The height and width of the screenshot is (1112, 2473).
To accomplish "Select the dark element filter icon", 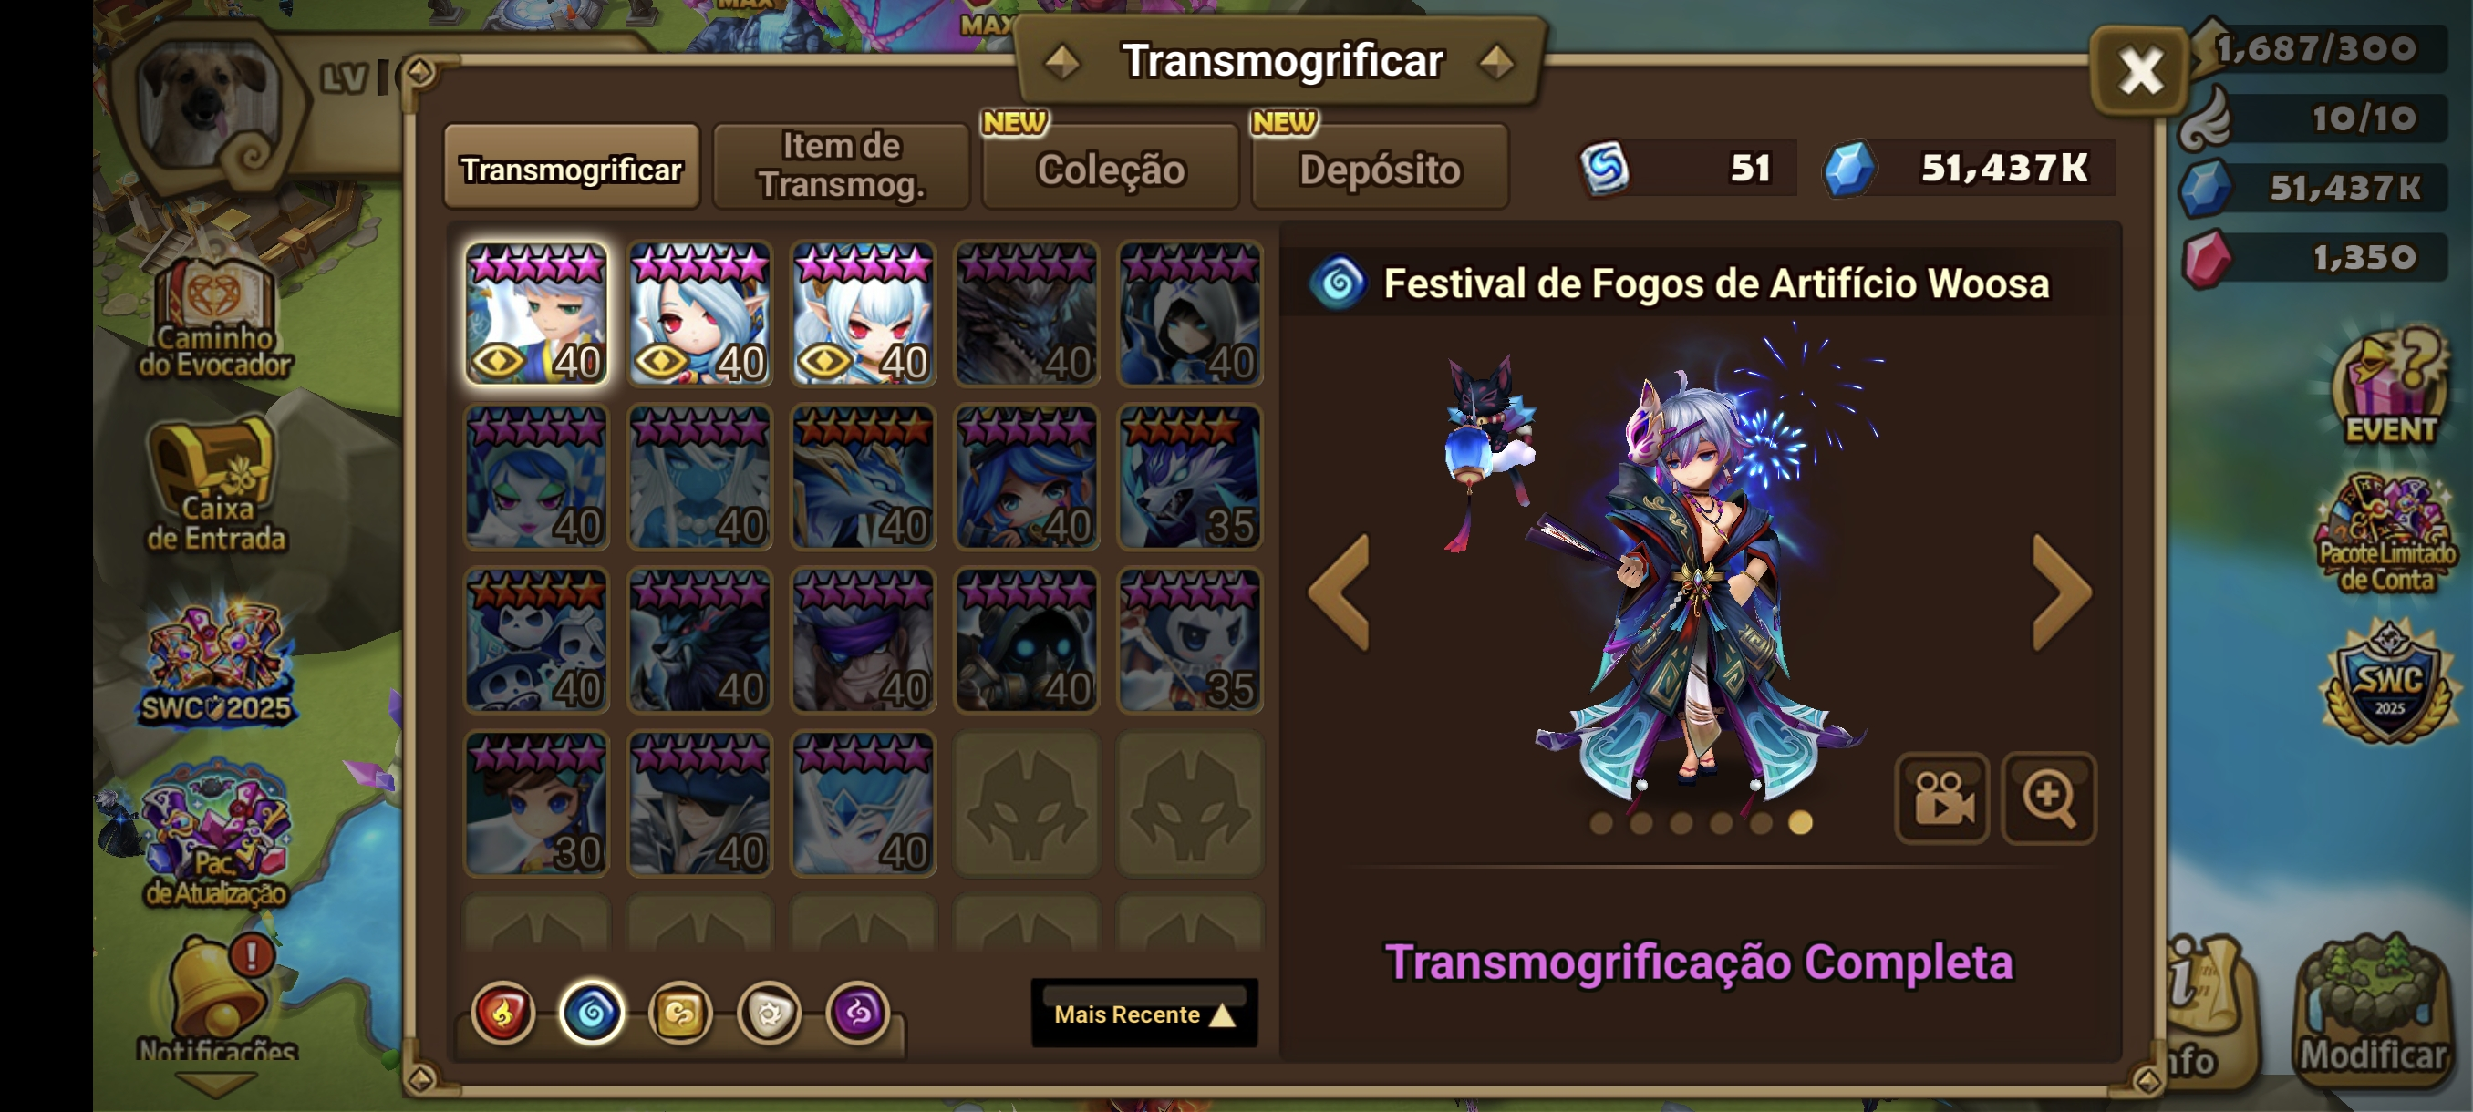I will point(857,1013).
